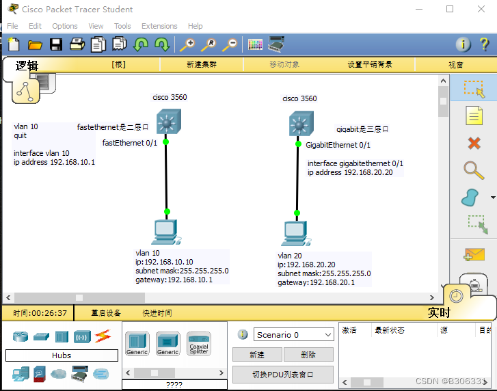
Task: Expand the shape tool dropdown arrow
Action: 493,198
